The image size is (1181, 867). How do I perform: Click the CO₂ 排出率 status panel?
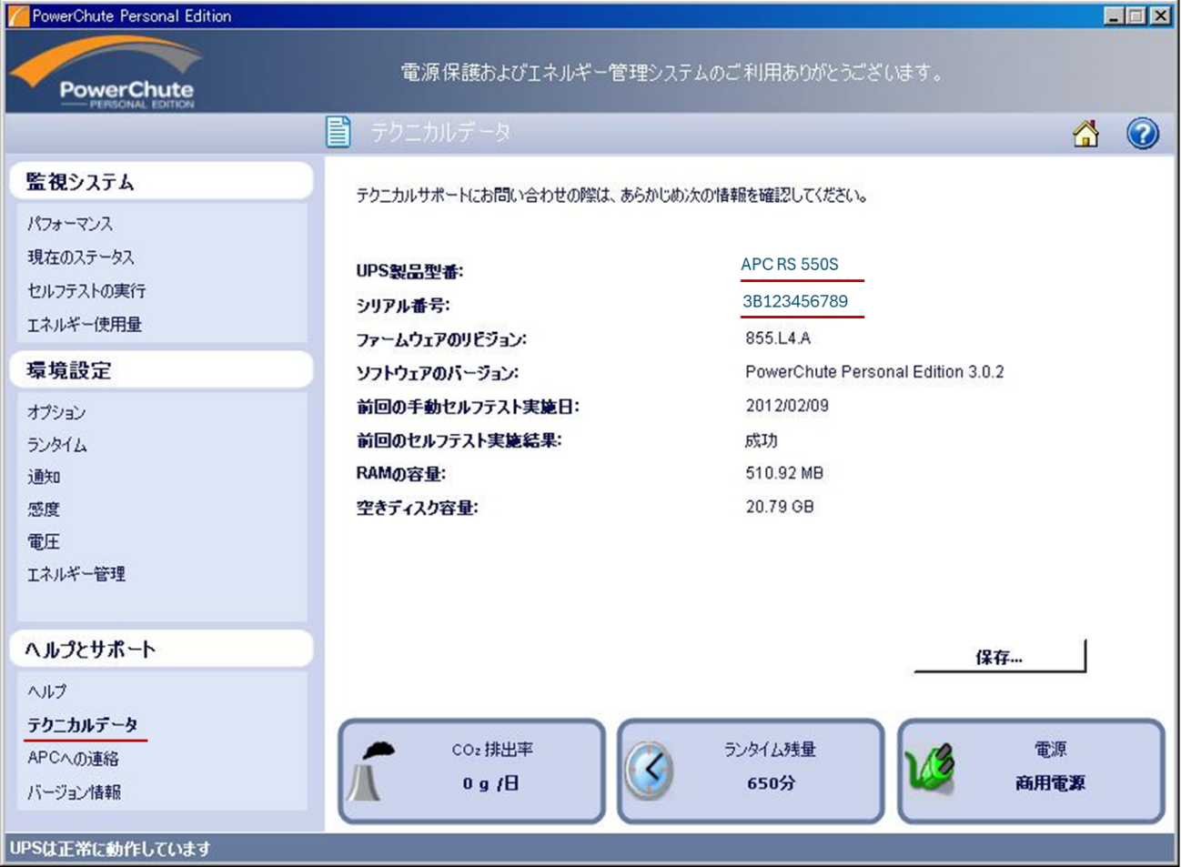click(x=471, y=771)
